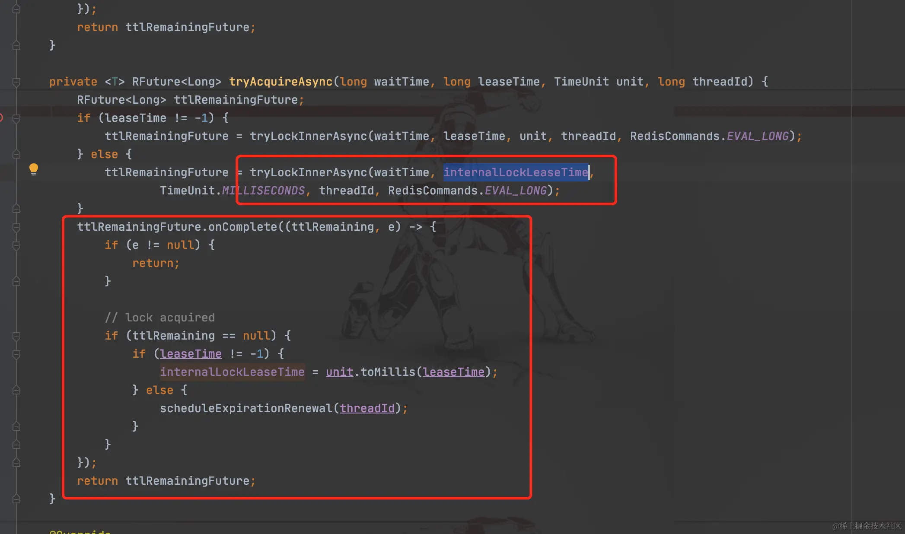
Task: Click fold marker beside topmost '});' line
Action: coord(16,9)
